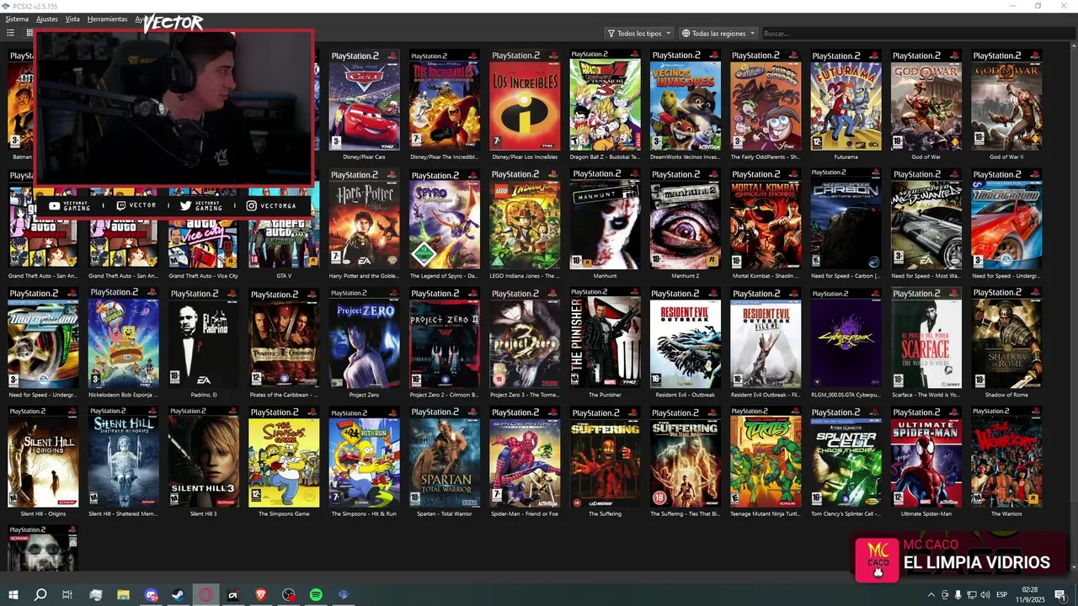The width and height of the screenshot is (1078, 606).
Task: Switch to game grid view icon
Action: [x=29, y=33]
